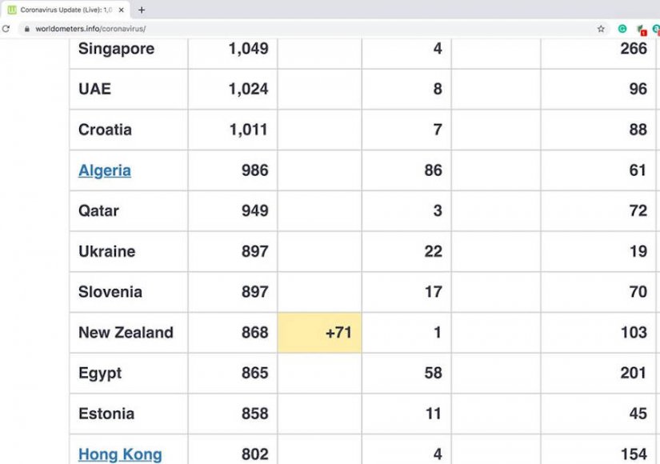660x464 pixels.
Task: Click New Zealand's yellow +71 new cases cell
Action: point(320,333)
